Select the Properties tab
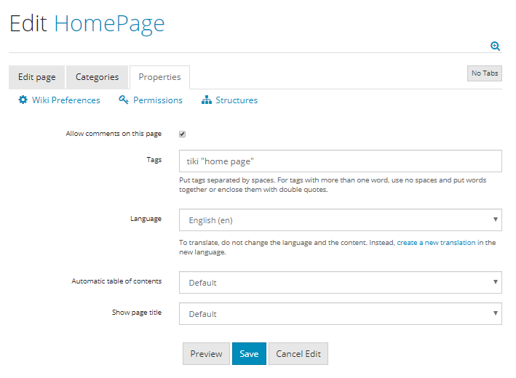The height and width of the screenshot is (378, 516). tap(159, 77)
